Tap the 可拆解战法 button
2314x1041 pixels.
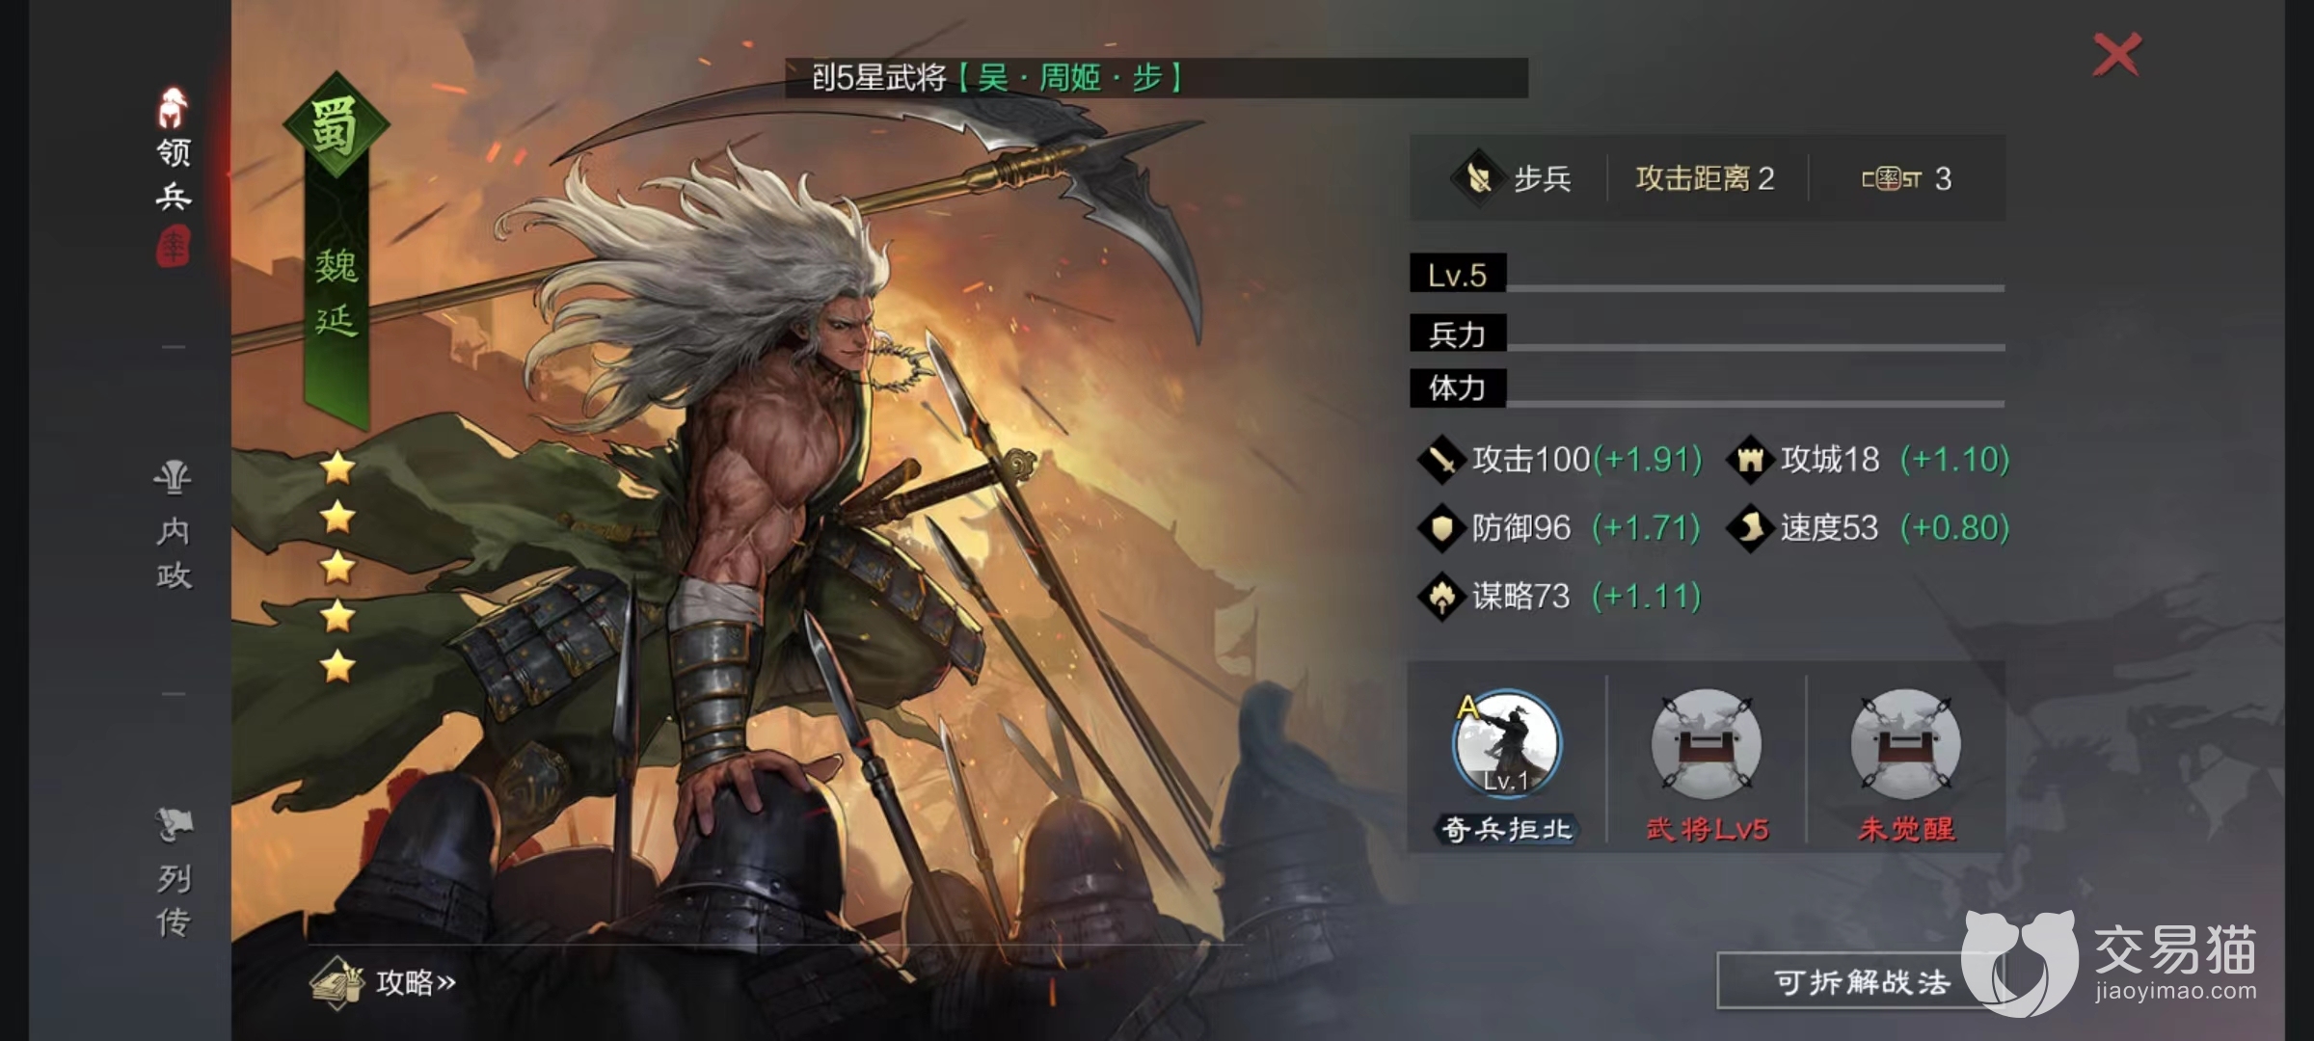(x=1861, y=981)
